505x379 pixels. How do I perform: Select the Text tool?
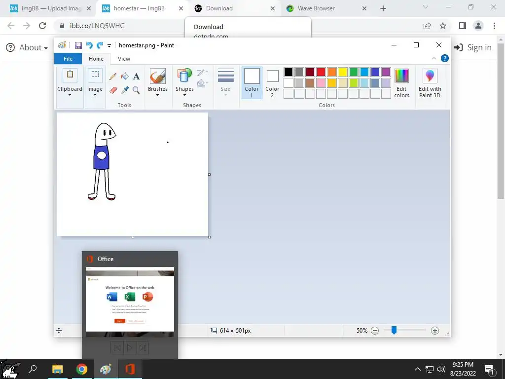pyautogui.click(x=136, y=76)
